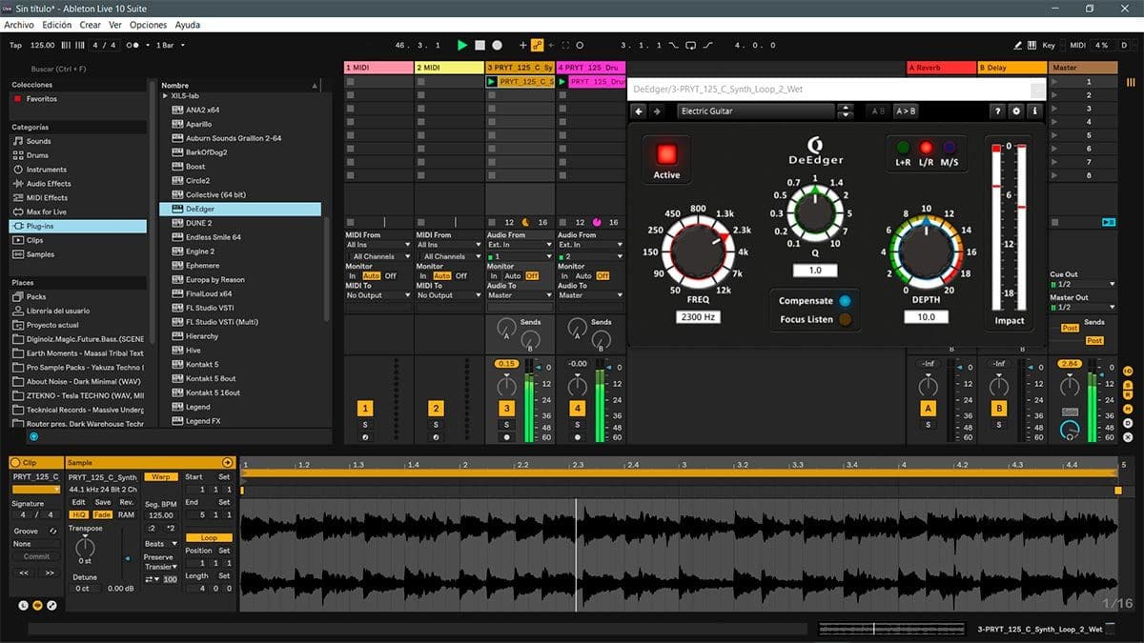Viewport: 1144px width, 643px height.
Task: Click the DeEdger previous preset arrow
Action: [640, 111]
